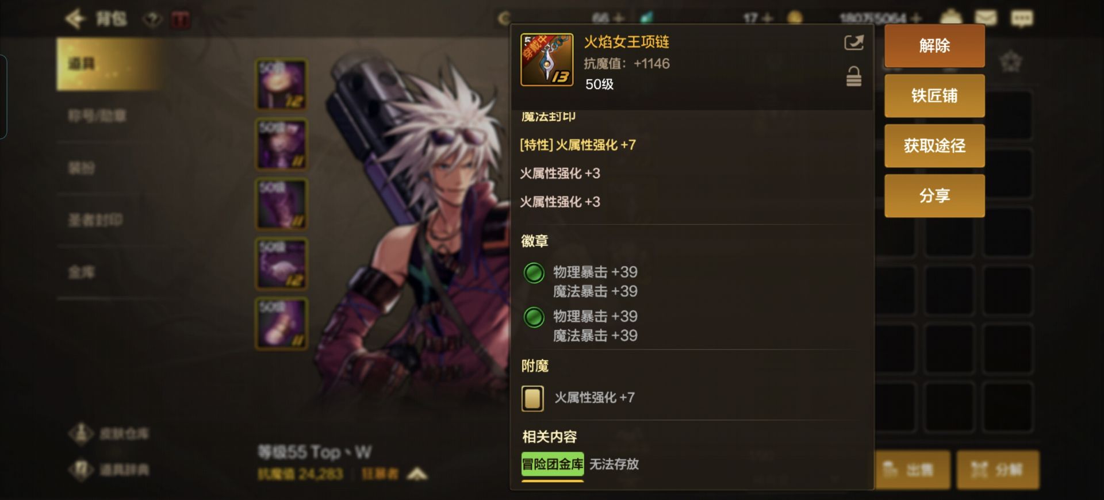Click the first green emblem socket

click(534, 273)
